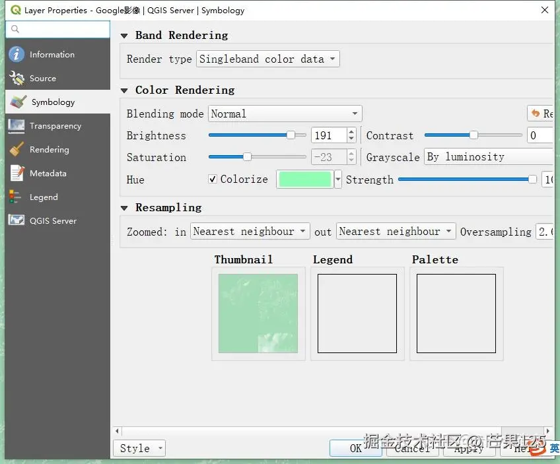Viewport: 560px width, 464px height.
Task: Click the empty Legend preview box
Action: (x=357, y=314)
